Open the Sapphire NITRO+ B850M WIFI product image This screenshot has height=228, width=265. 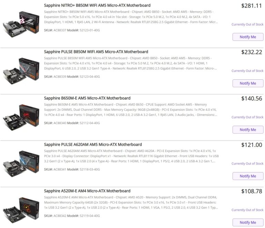(21, 24)
